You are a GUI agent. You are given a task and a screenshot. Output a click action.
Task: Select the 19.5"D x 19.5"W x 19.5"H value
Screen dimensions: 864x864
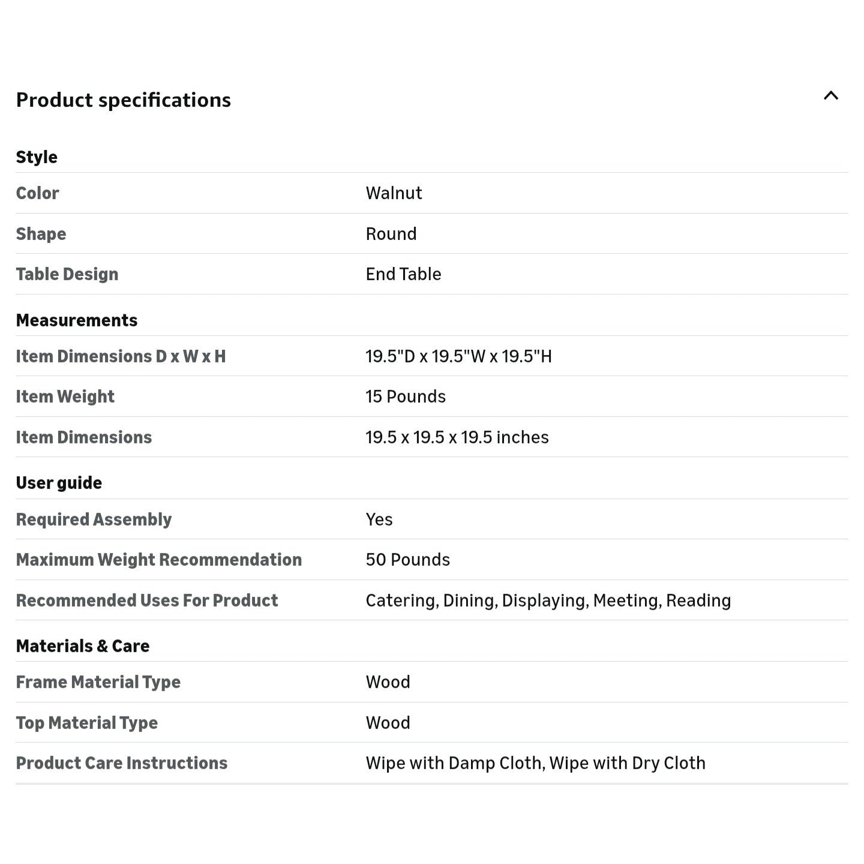tap(458, 356)
